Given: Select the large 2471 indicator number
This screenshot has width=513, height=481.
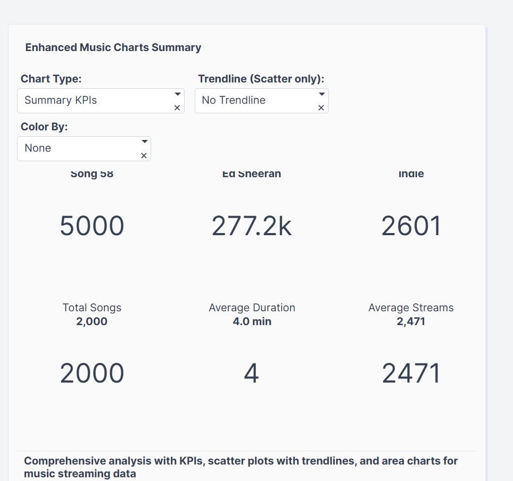Looking at the screenshot, I should click(411, 374).
